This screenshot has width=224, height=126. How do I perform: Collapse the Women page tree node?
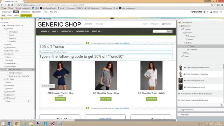[4, 29]
